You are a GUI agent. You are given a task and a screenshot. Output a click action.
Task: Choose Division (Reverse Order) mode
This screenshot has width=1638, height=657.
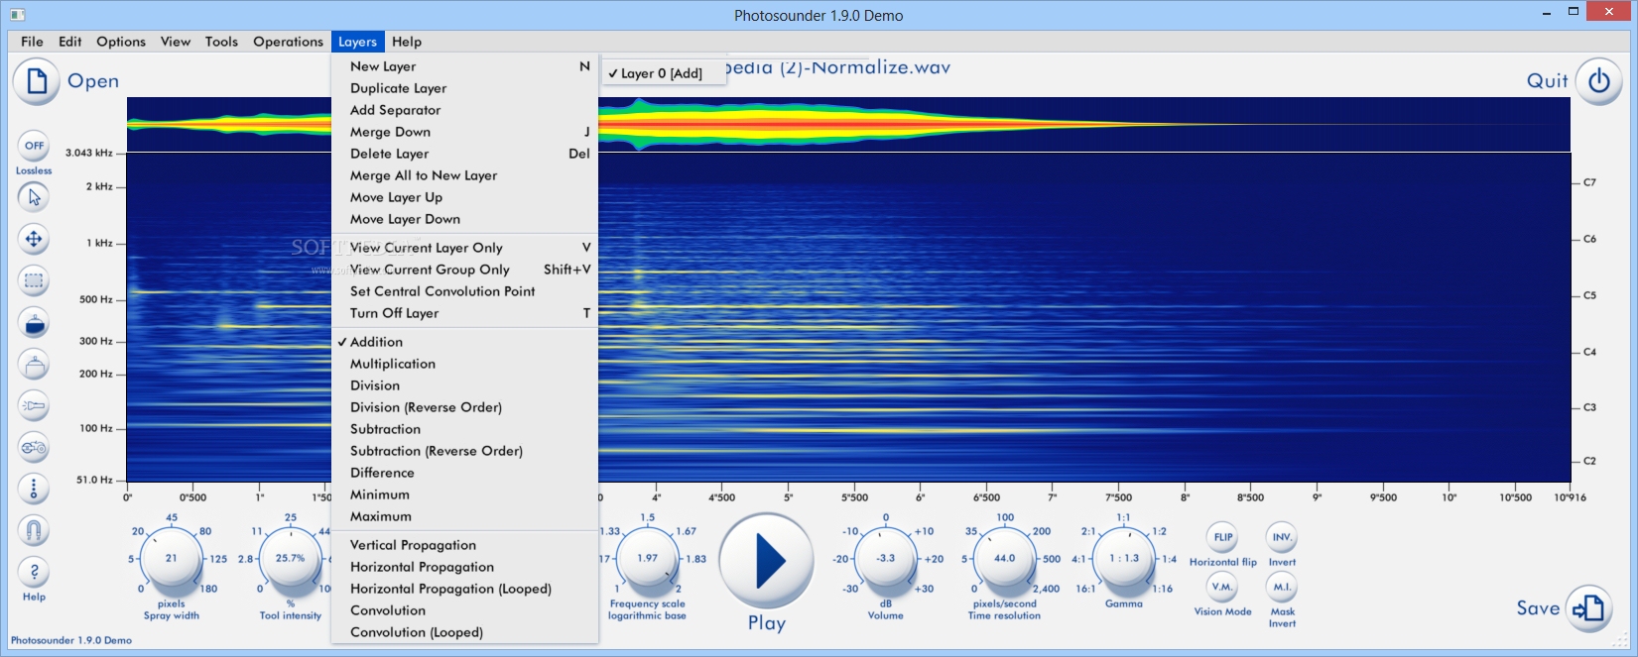point(464,407)
